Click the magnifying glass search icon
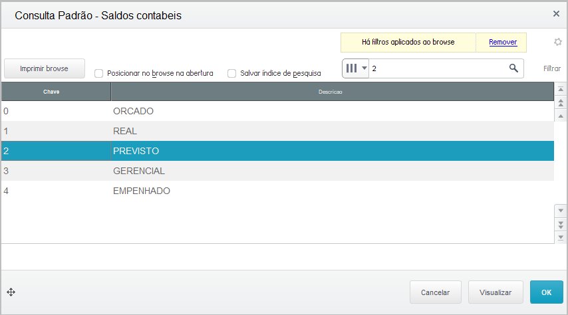568x315 pixels. pos(513,68)
